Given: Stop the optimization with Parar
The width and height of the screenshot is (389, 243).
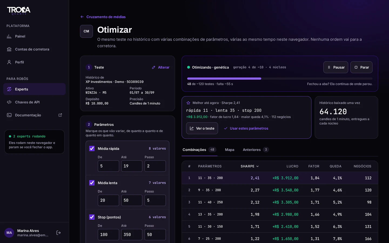Looking at the screenshot, I should (361, 67).
